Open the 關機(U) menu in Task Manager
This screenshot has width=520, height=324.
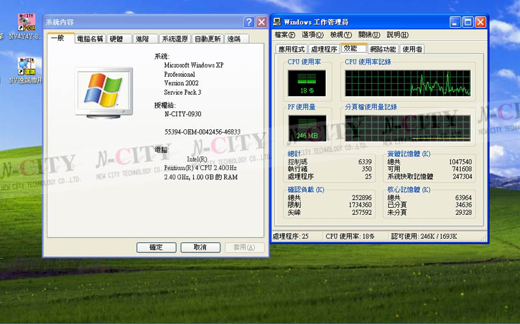coord(369,34)
